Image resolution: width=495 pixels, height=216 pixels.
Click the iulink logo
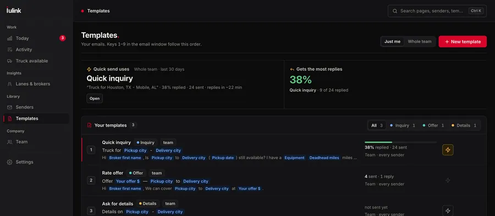point(14,10)
